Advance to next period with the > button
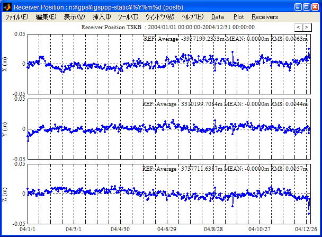322x237 pixels. point(307,27)
